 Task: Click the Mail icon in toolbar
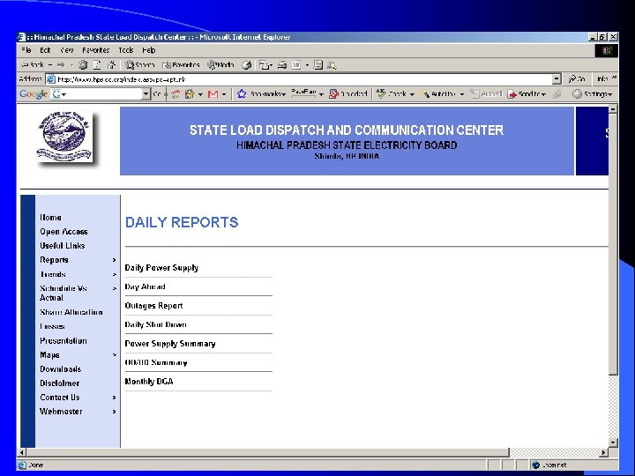pos(265,64)
